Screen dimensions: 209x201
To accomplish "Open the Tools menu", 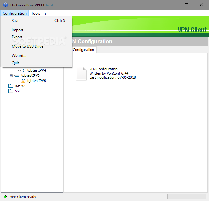I will (36, 13).
